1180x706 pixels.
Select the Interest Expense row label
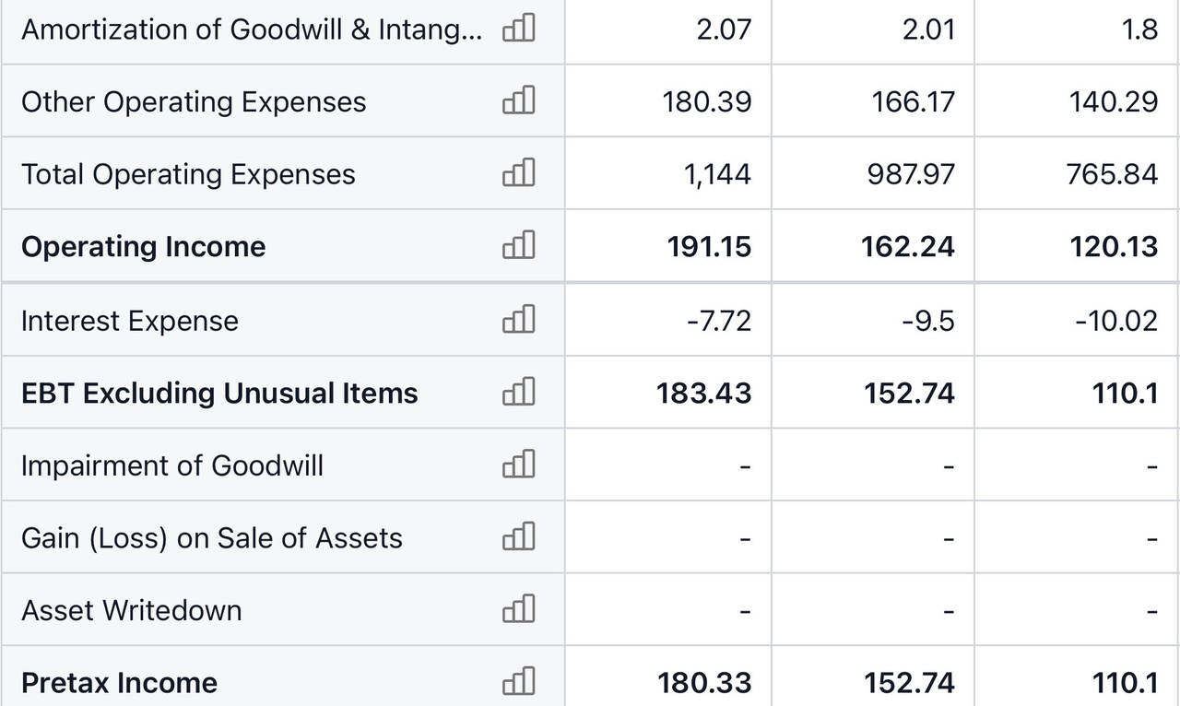point(129,321)
